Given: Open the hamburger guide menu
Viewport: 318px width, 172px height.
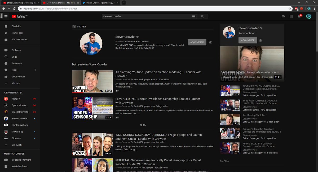Looking at the screenshot, I should 6,16.
